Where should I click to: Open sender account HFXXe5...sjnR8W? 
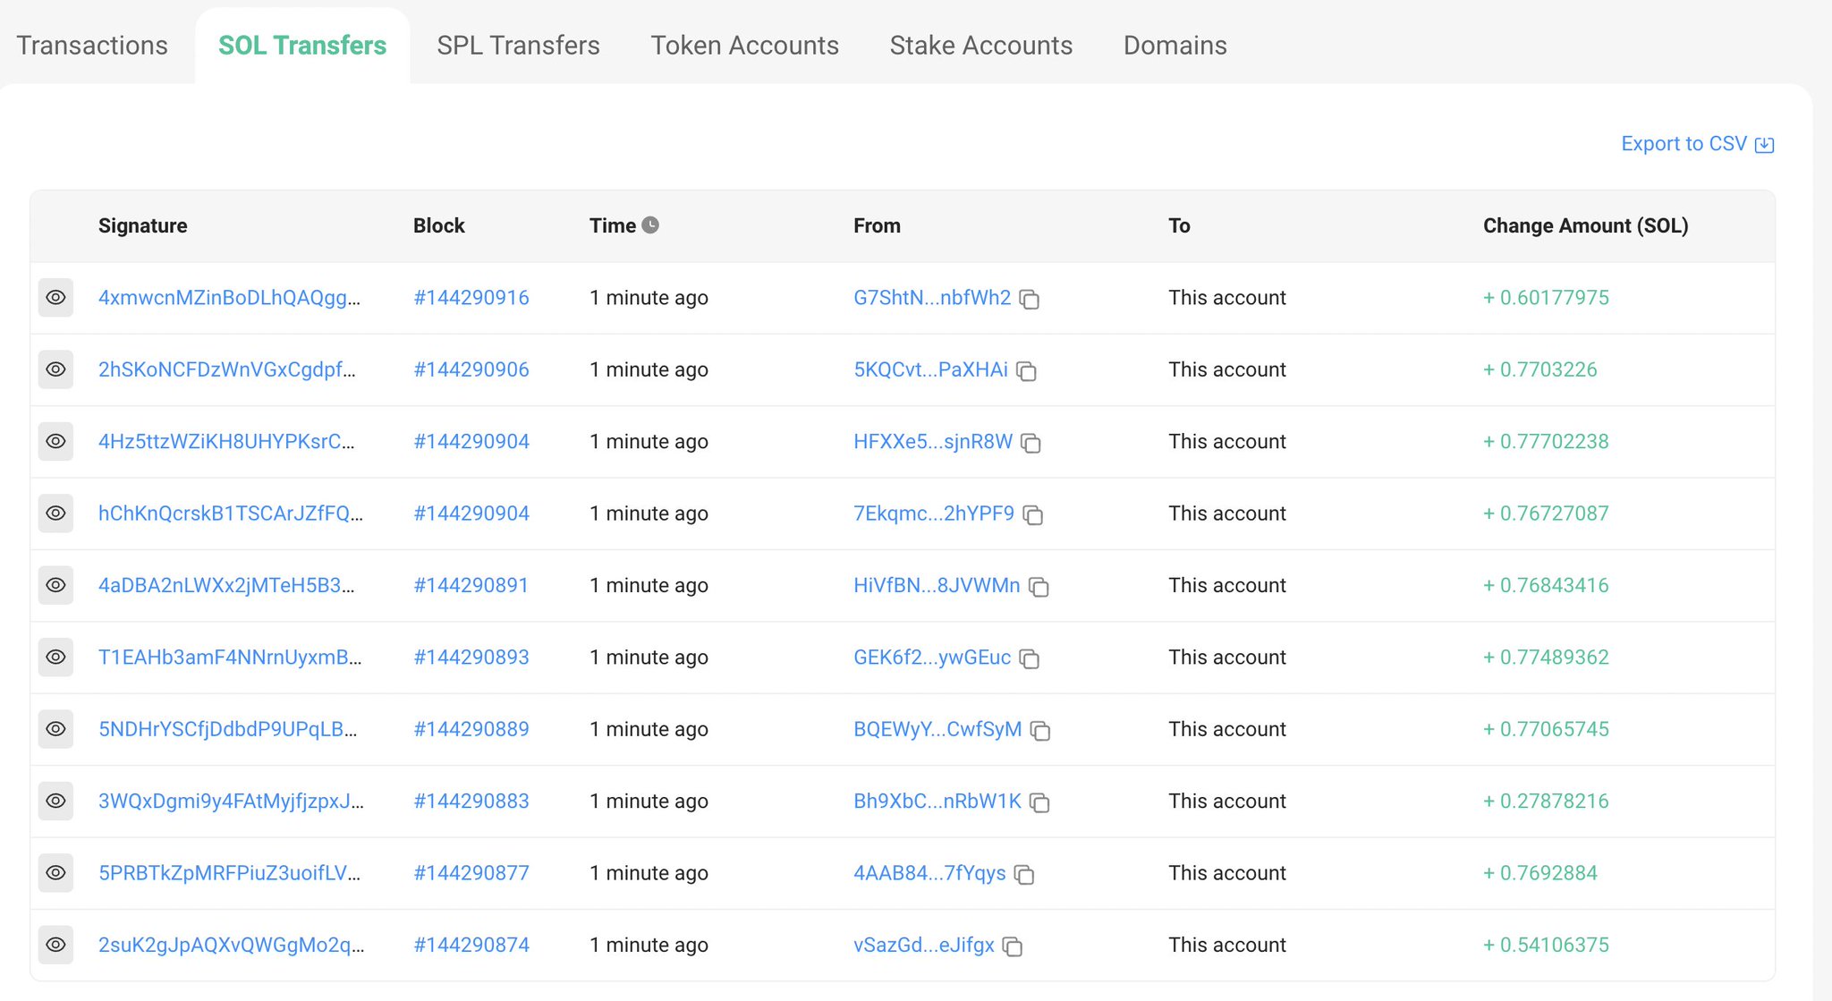coord(933,441)
